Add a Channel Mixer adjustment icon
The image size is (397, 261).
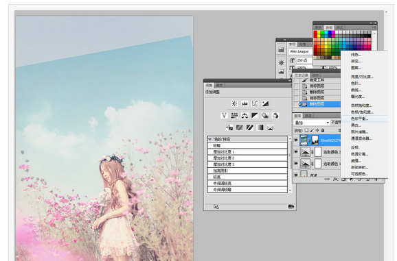(275, 116)
